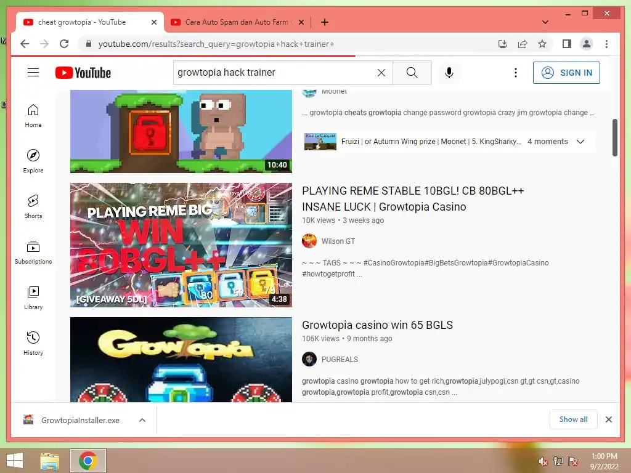Click Chrome icon in the taskbar
Image resolution: width=631 pixels, height=473 pixels.
pos(88,461)
